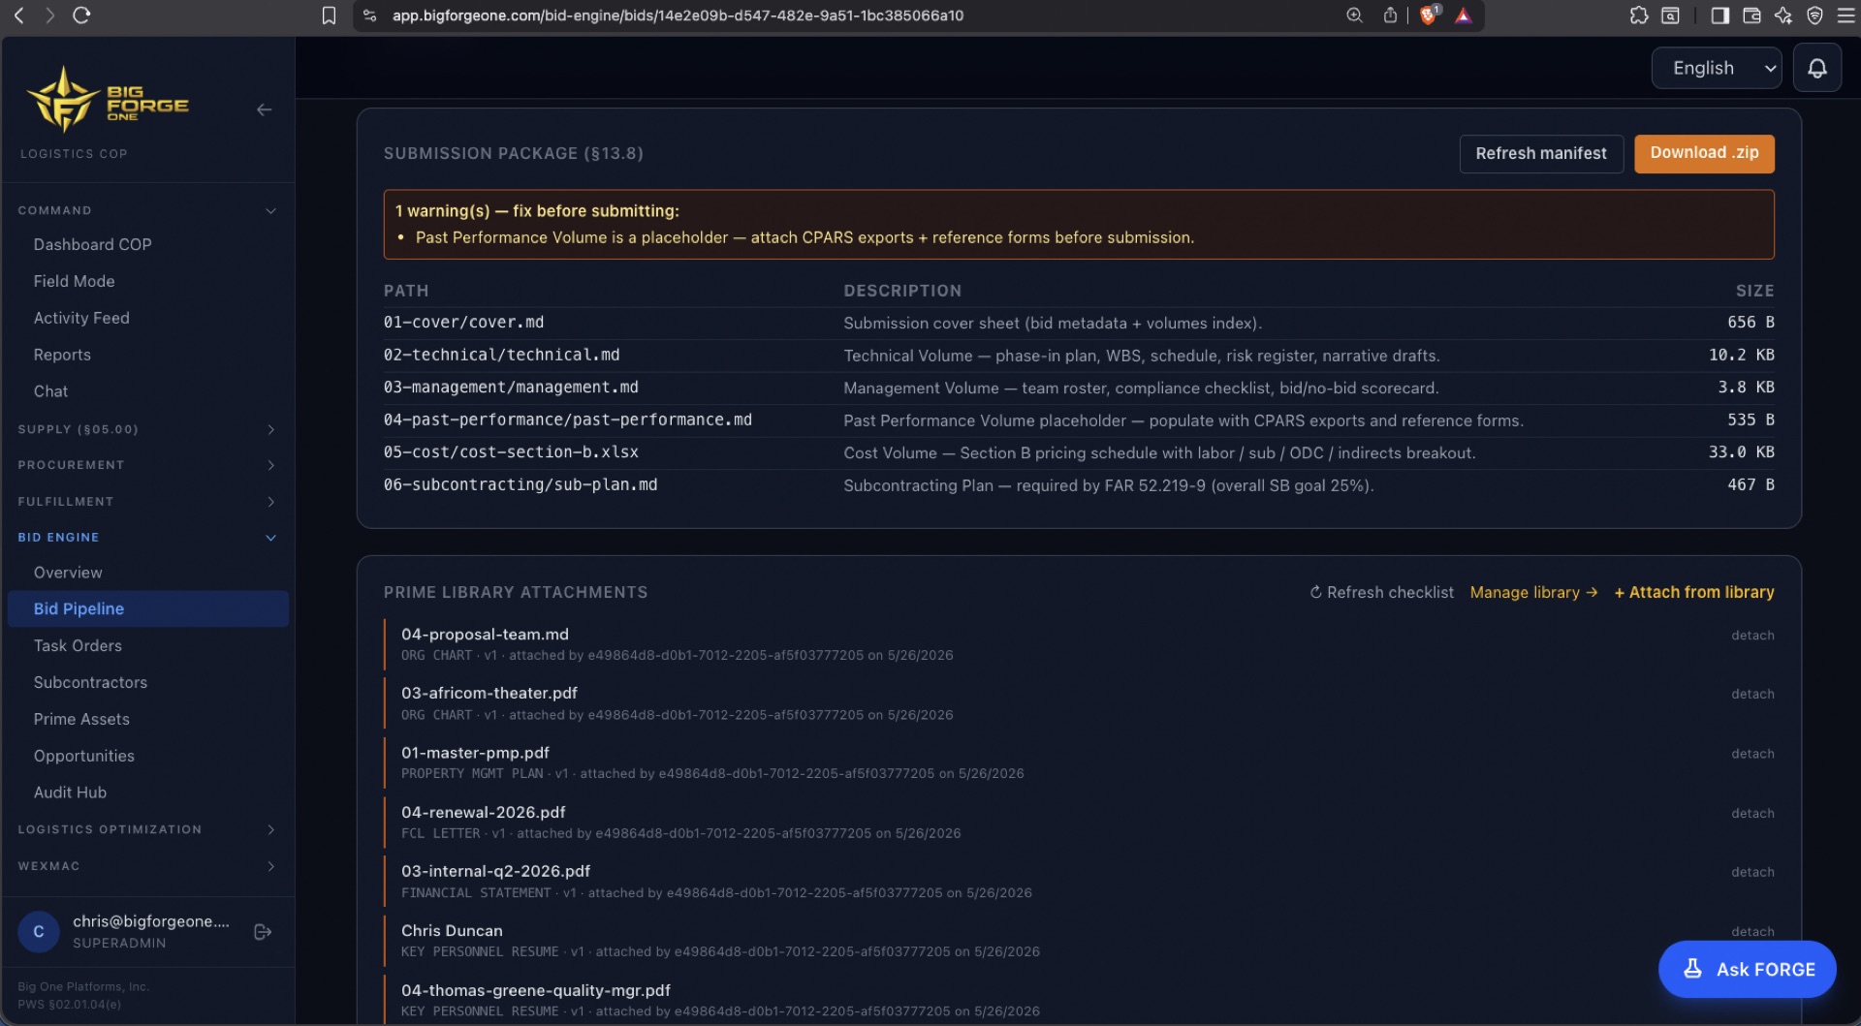Click the share icon in the address bar
This screenshot has width=1861, height=1026.
pyautogui.click(x=1390, y=16)
